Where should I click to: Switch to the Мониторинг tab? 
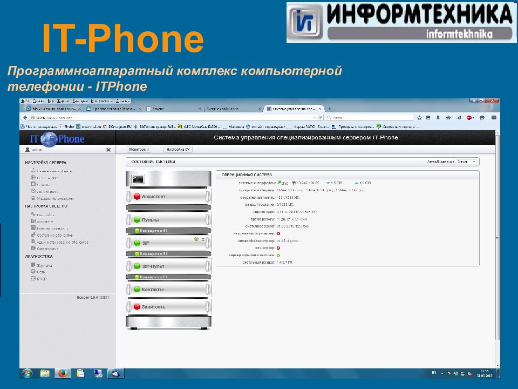click(139, 150)
